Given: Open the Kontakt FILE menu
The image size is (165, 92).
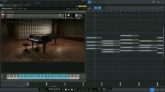Looking at the screenshot, I should click(15, 9).
